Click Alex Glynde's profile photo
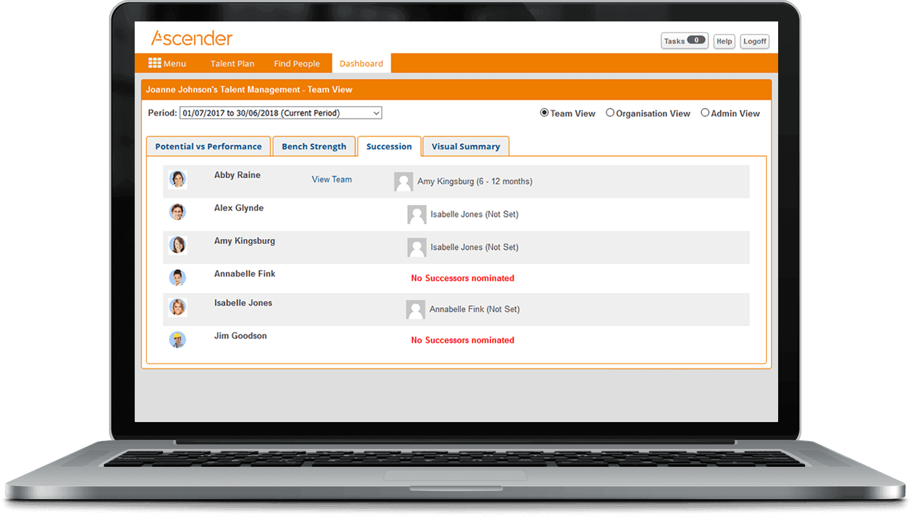This screenshot has width=911, height=517. [178, 212]
